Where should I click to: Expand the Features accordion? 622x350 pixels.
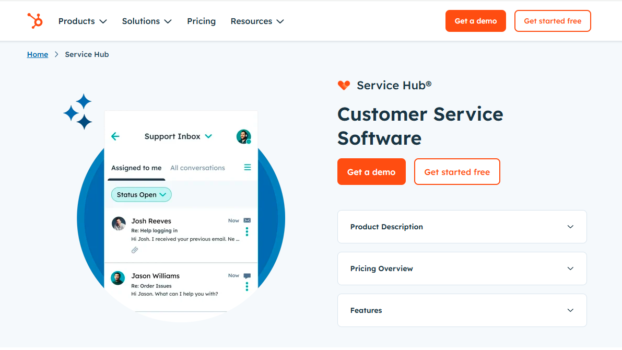(x=462, y=310)
